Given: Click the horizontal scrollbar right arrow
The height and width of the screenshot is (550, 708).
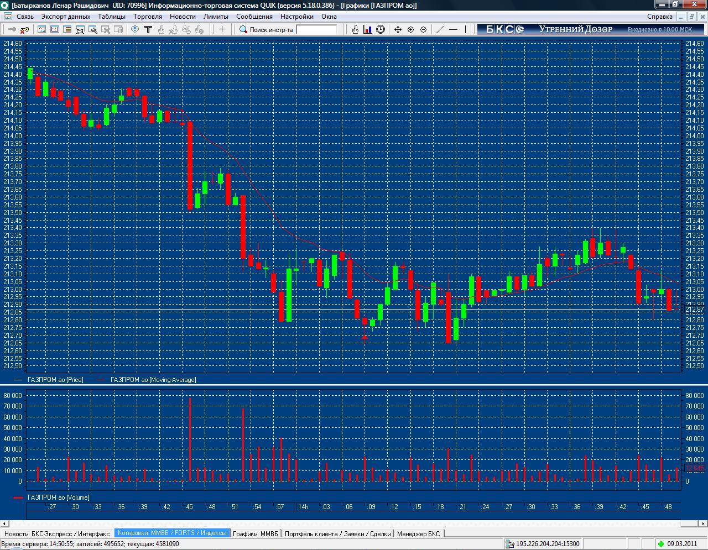Looking at the screenshot, I should coord(703,523).
